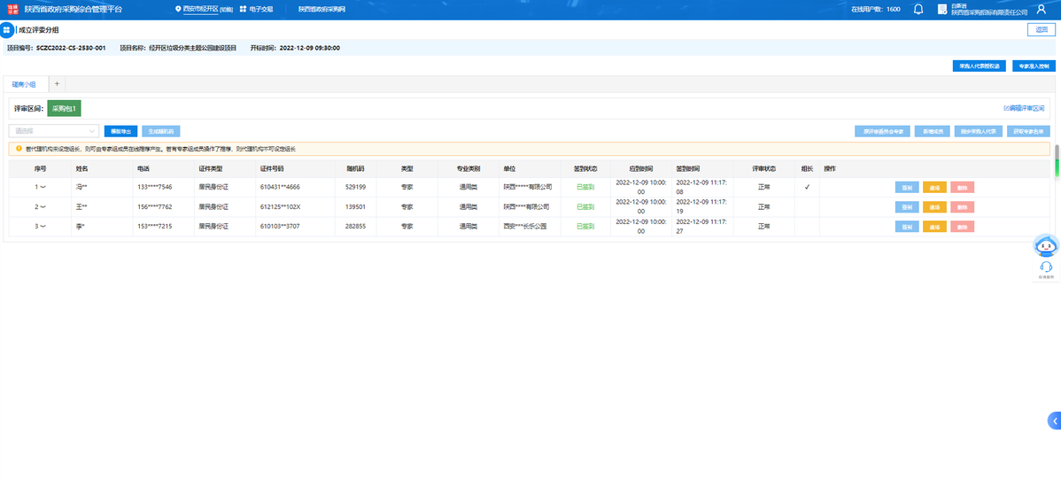The image size is (1061, 480).
Task: Click red 删除 button in row 3
Action: coord(962,227)
